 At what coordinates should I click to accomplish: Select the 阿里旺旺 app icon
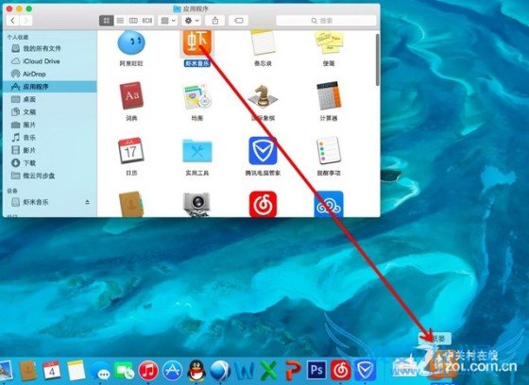(131, 42)
